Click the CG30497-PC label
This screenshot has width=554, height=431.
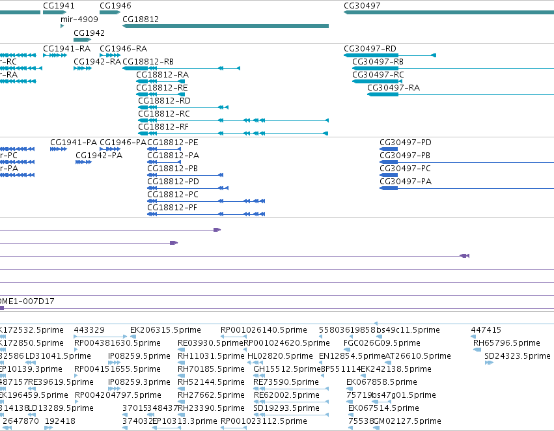pyautogui.click(x=405, y=169)
